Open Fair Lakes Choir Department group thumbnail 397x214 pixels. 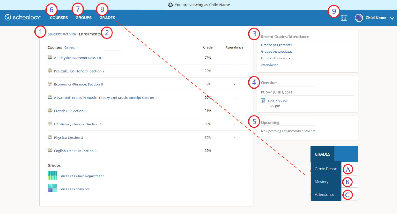click(52, 176)
